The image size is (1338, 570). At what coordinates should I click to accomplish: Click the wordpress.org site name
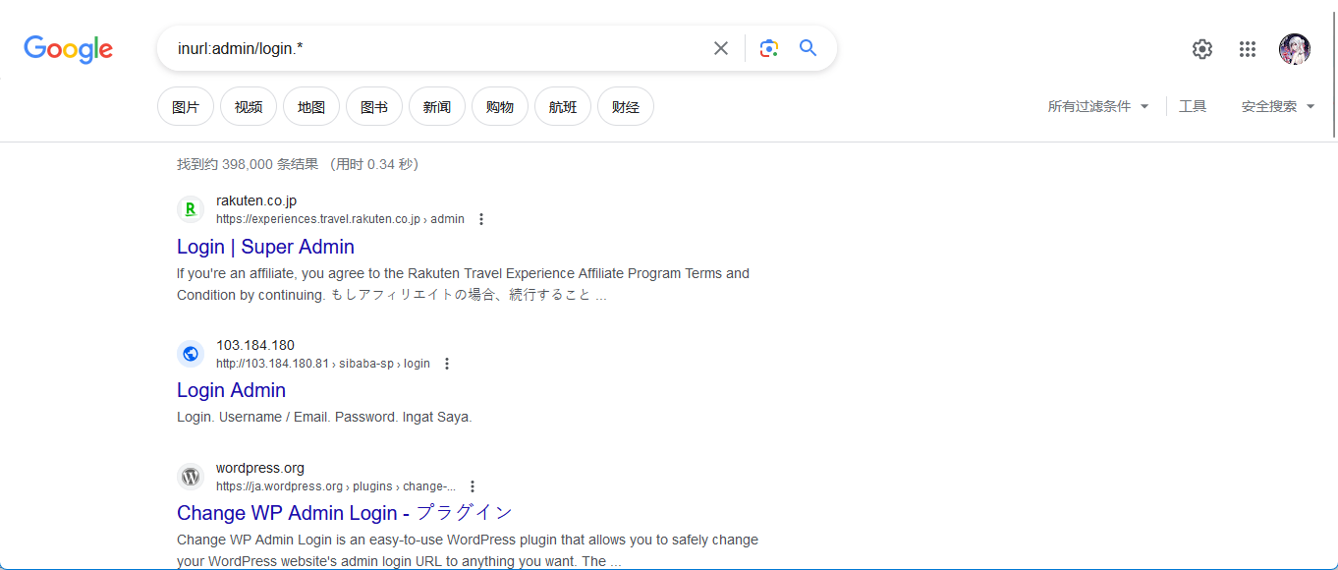click(260, 468)
